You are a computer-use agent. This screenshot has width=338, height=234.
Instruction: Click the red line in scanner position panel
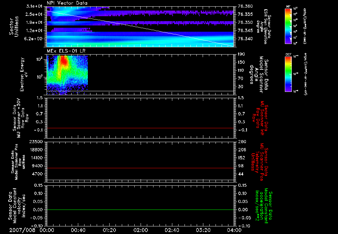coord(140,168)
